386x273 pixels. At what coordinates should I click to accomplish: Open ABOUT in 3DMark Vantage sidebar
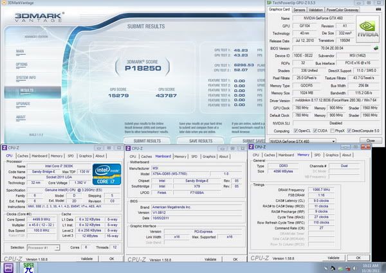pos(21,117)
